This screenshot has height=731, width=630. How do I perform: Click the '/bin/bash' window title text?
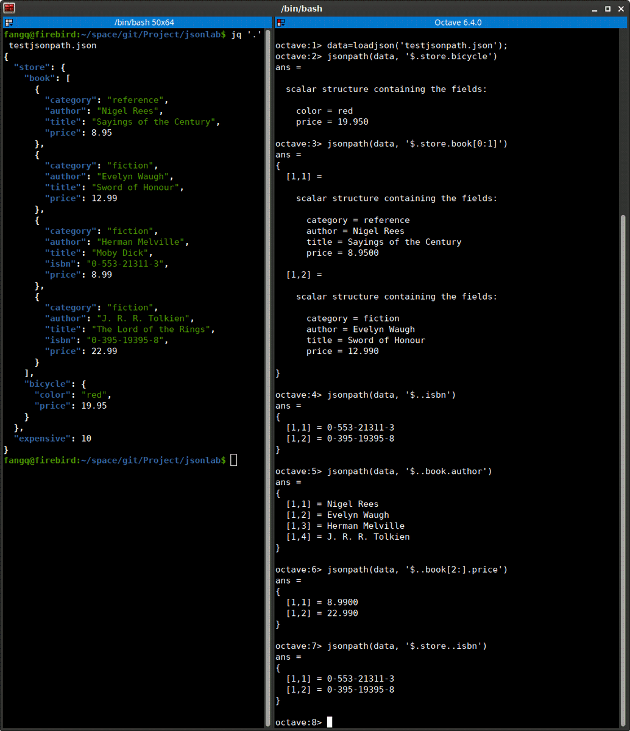[x=302, y=9]
